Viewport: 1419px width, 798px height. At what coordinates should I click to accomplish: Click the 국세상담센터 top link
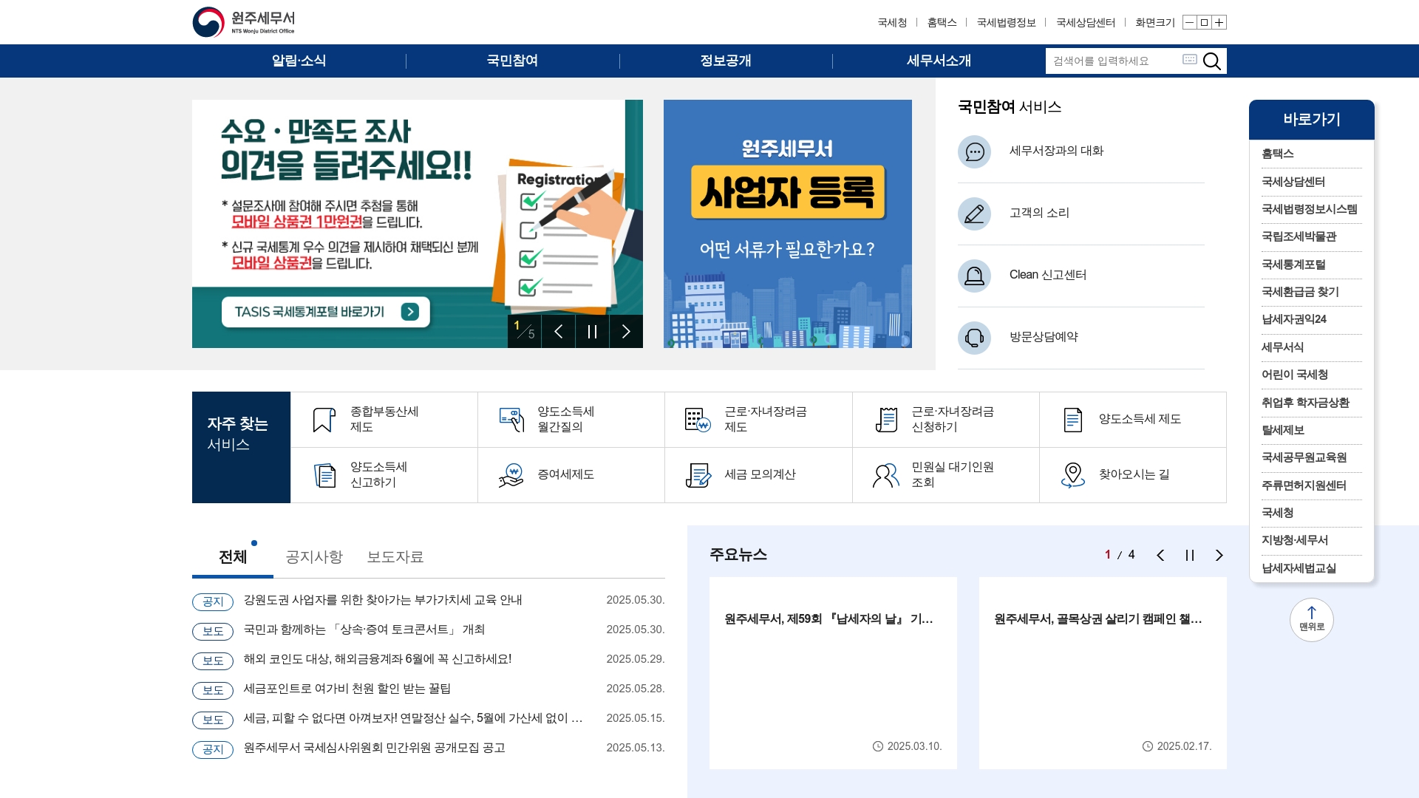(x=1086, y=22)
